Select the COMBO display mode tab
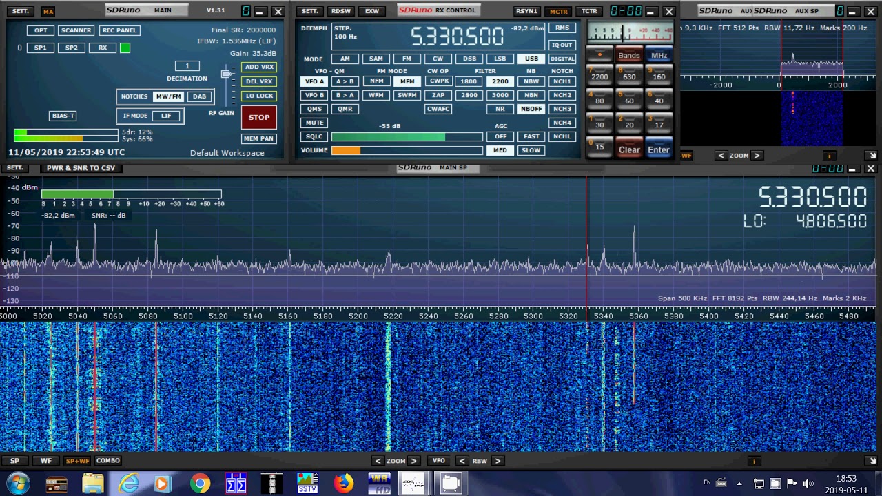This screenshot has width=882, height=496. point(108,461)
